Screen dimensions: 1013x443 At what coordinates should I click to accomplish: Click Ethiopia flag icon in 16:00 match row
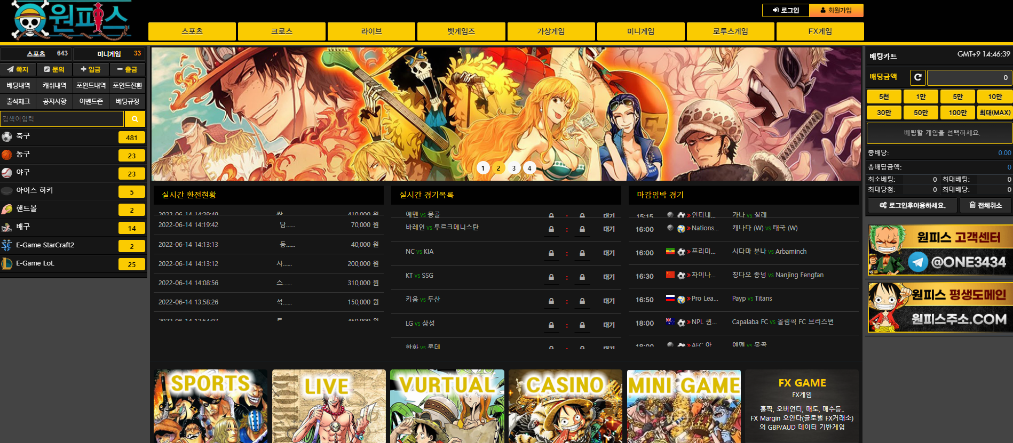coord(670,251)
